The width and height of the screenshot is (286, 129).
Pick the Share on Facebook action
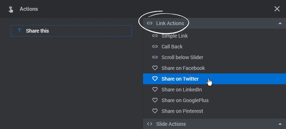click(x=214, y=68)
